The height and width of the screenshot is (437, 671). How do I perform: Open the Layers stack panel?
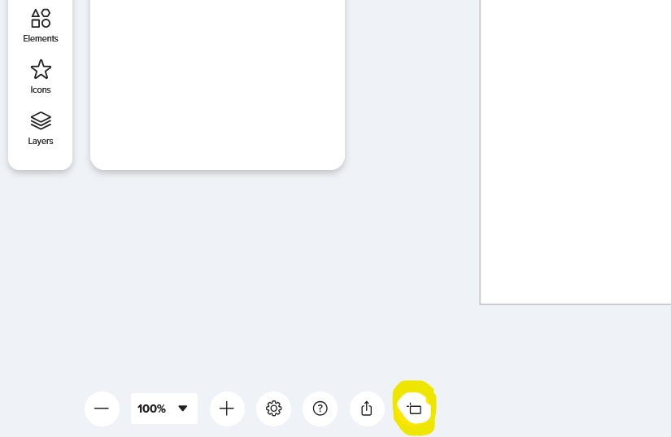[x=41, y=128]
